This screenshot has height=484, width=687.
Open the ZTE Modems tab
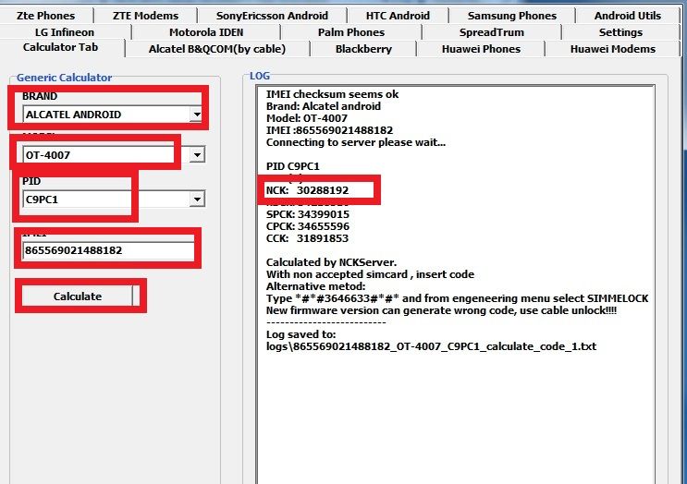(145, 16)
